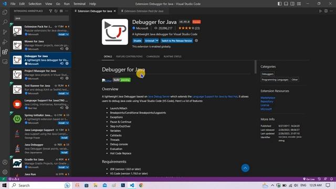Select the Extensions icon in activity bar
This screenshot has height=189, width=336.
coord(5,51)
